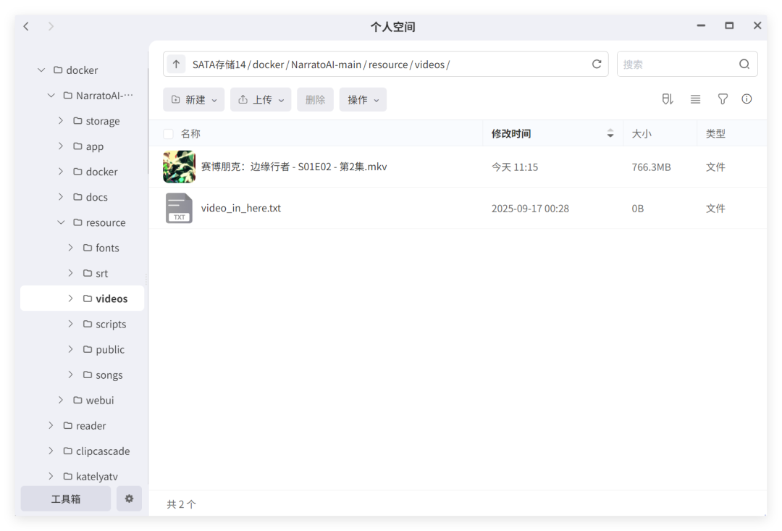Go back with the left arrow
Screen dimensions: 782x531
point(26,27)
